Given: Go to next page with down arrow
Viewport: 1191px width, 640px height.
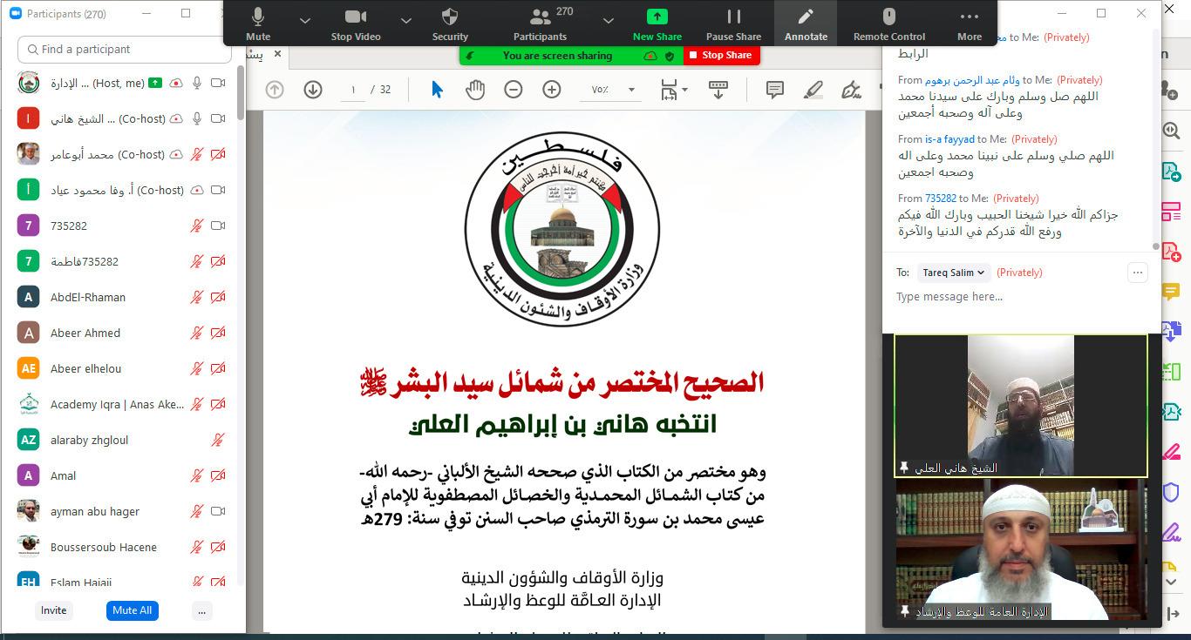Looking at the screenshot, I should (x=313, y=90).
